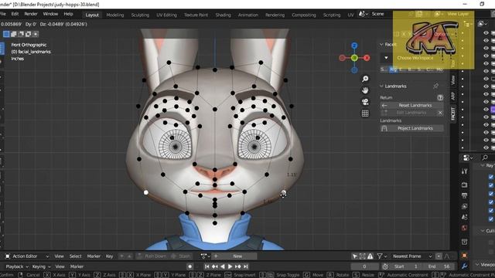Click the green Y axis gizmo ball

pos(354,58)
